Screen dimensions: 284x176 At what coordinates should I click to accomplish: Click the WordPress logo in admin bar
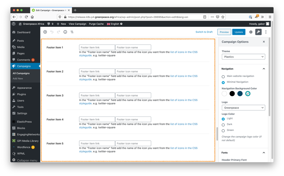(14, 24)
